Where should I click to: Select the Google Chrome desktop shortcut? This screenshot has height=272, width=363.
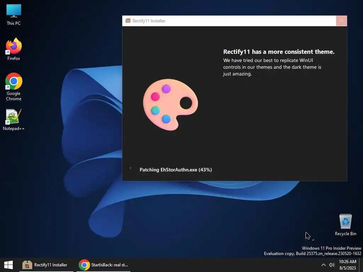14,87
